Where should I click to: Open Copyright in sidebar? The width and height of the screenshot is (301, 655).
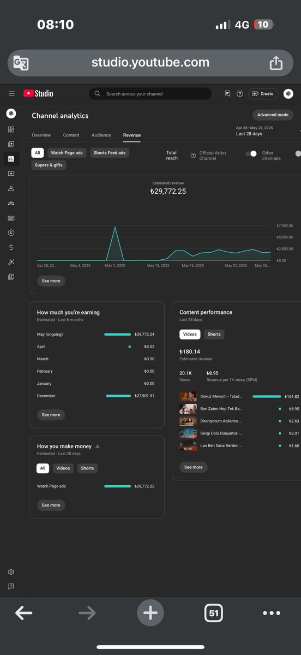click(x=11, y=233)
